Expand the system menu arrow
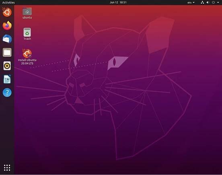This screenshot has width=222, height=175. point(218,2)
